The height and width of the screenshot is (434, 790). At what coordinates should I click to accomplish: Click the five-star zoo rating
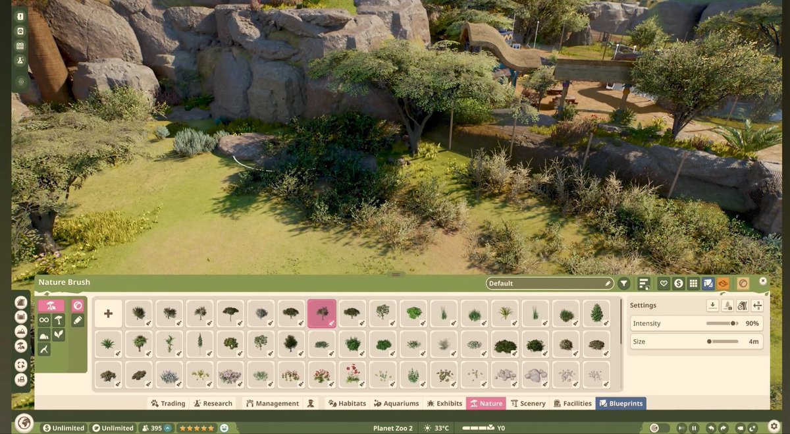pos(196,428)
